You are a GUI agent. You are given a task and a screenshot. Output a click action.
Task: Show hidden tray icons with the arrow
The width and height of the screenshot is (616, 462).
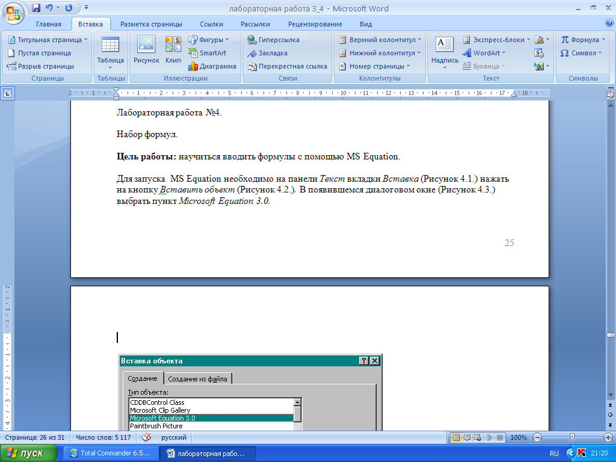point(571,454)
